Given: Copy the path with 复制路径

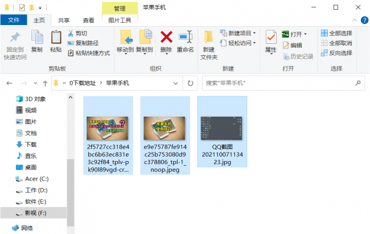Looking at the screenshot, I should [x=83, y=43].
